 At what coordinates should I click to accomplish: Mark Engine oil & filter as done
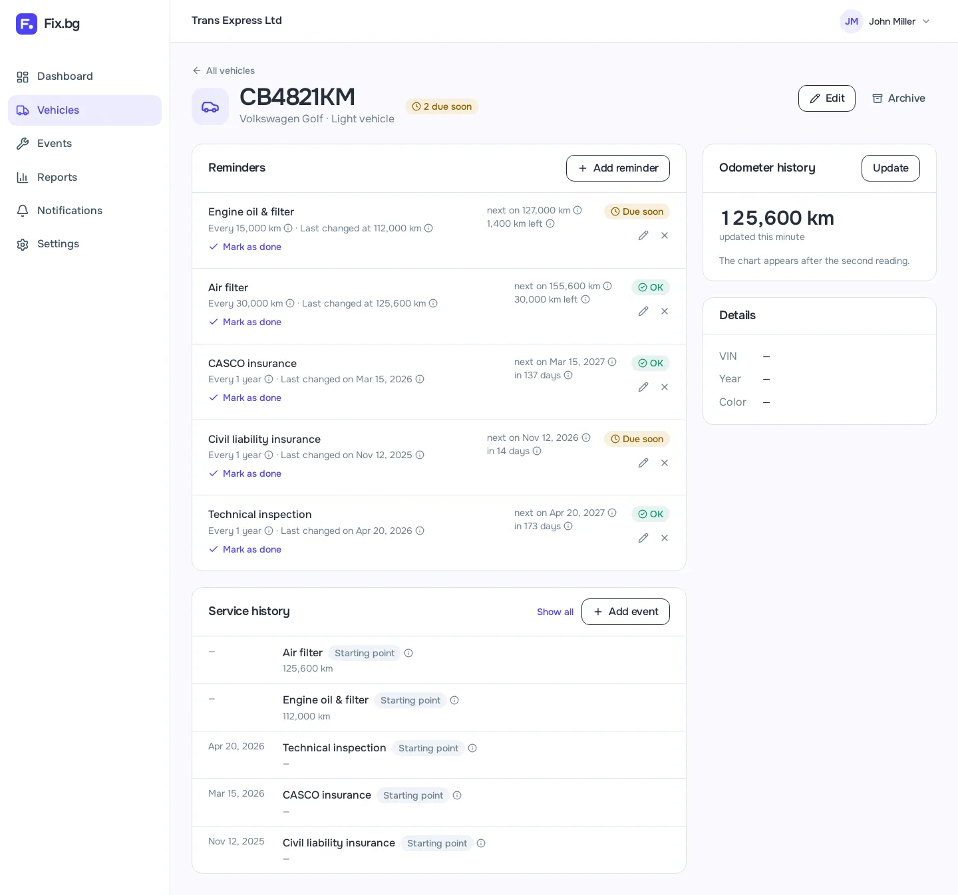point(245,247)
